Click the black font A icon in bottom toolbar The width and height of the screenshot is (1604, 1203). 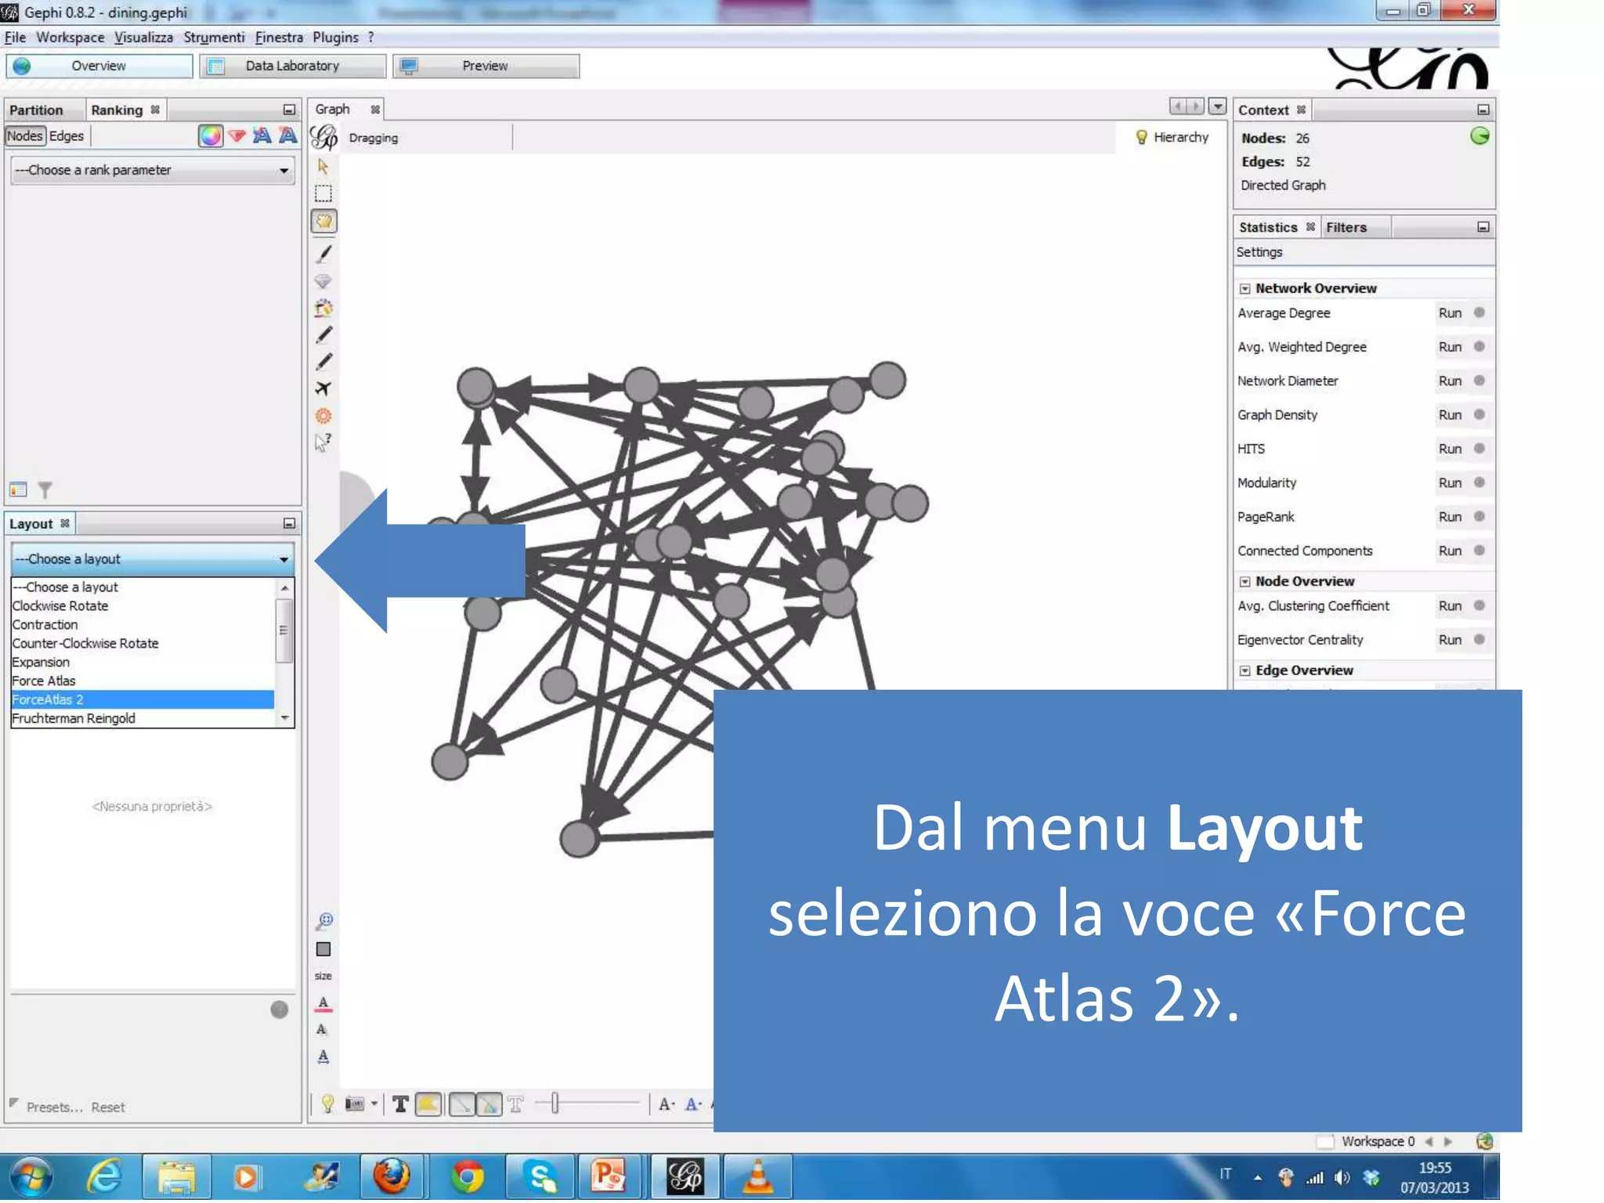tap(666, 1104)
